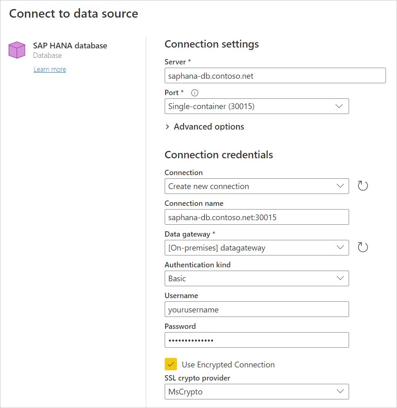Image resolution: width=397 pixels, height=408 pixels.
Task: Click the Port info icon
Action: 194,93
